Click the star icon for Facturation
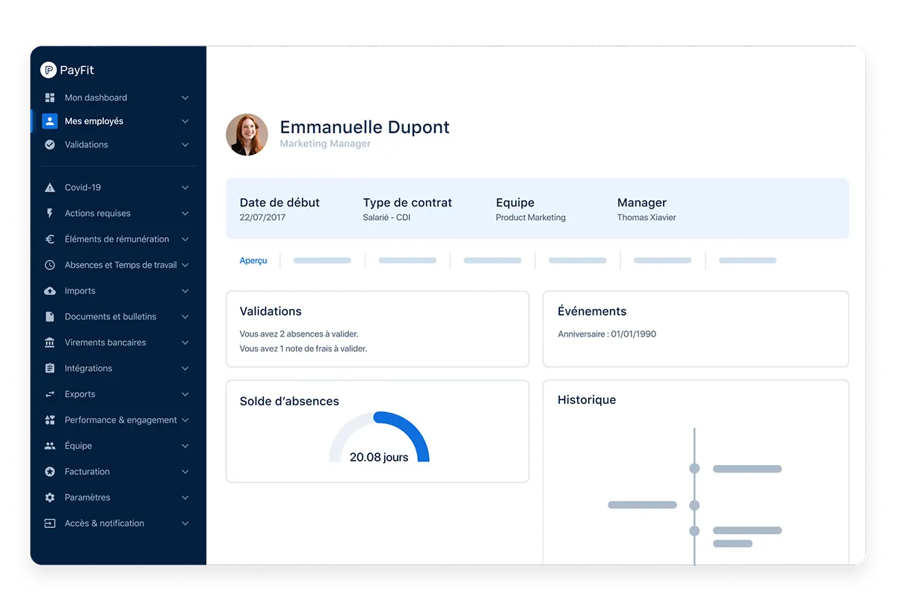 point(50,472)
